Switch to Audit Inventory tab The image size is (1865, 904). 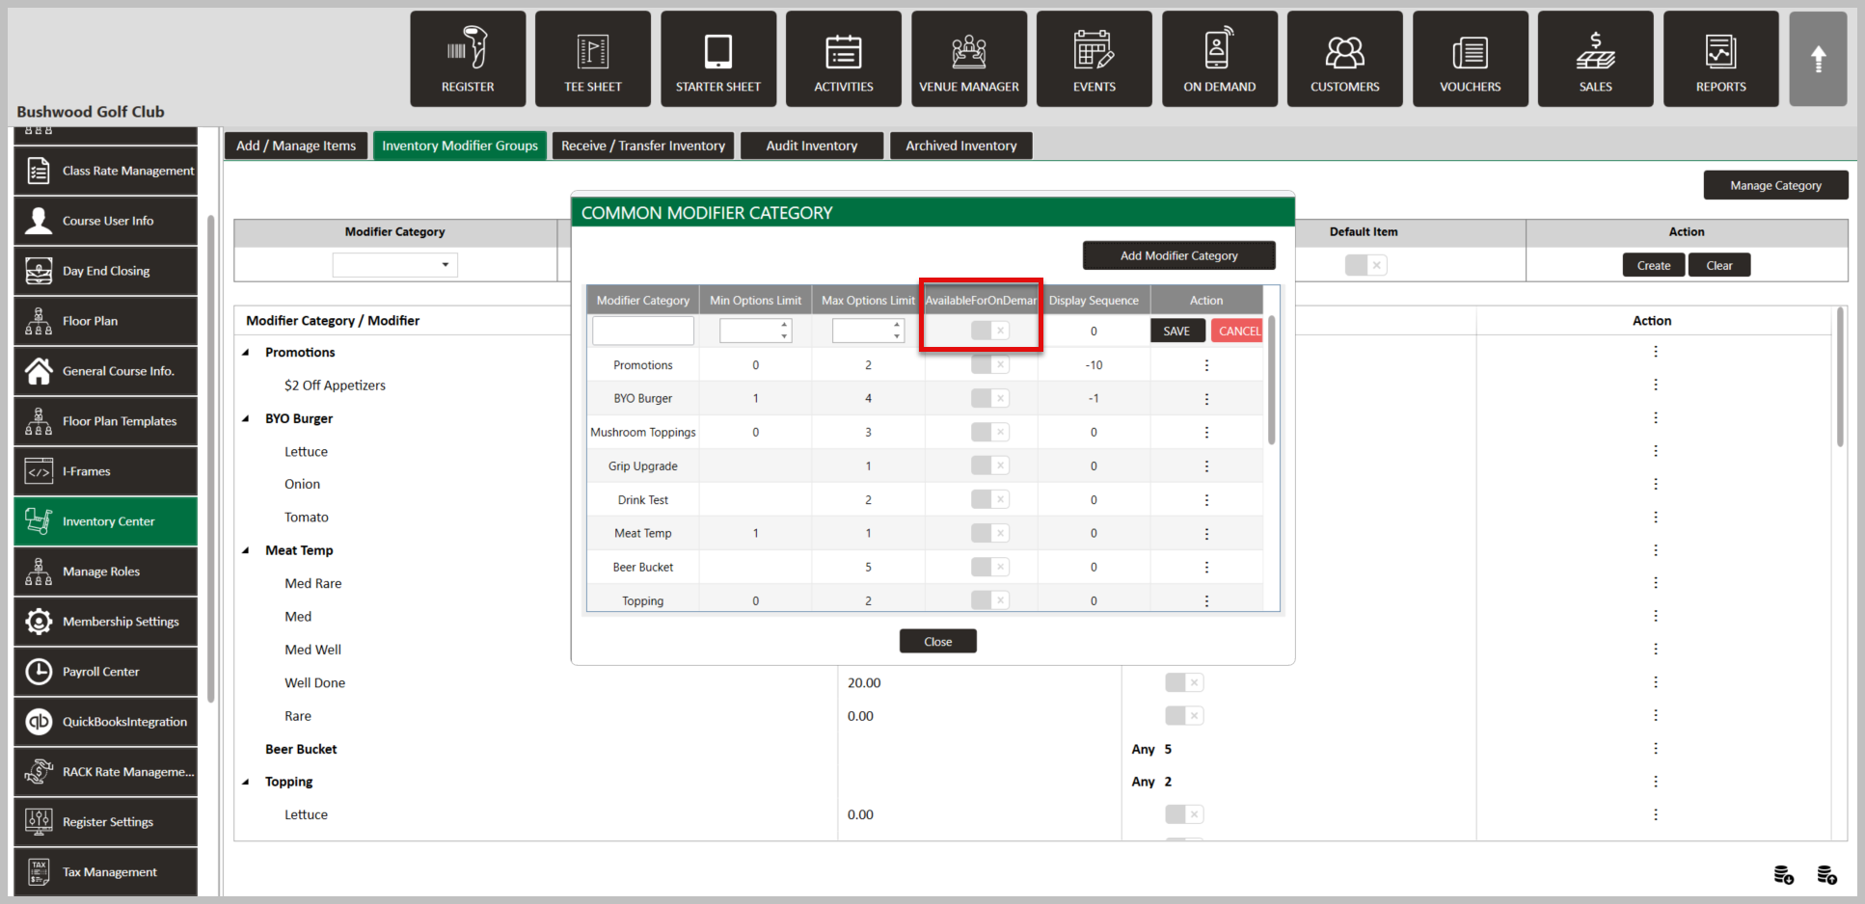[x=812, y=146]
